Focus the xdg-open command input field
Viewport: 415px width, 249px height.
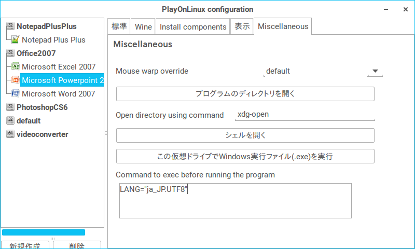tap(305, 115)
